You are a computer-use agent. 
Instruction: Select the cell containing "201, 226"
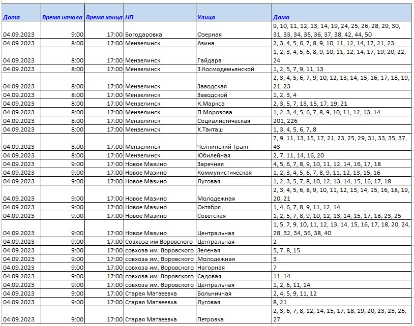click(284, 121)
